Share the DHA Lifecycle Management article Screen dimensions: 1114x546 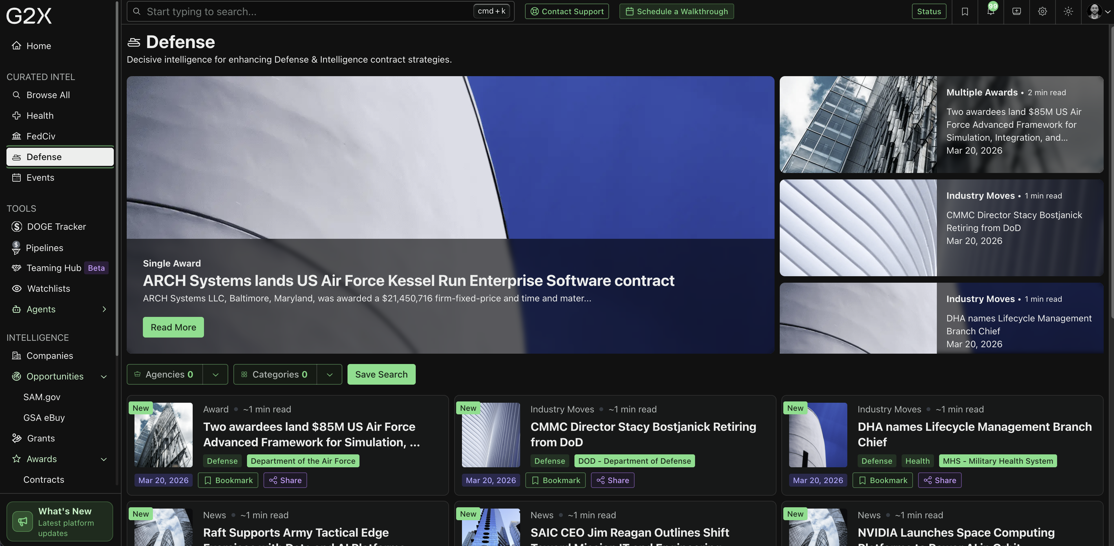(x=940, y=481)
